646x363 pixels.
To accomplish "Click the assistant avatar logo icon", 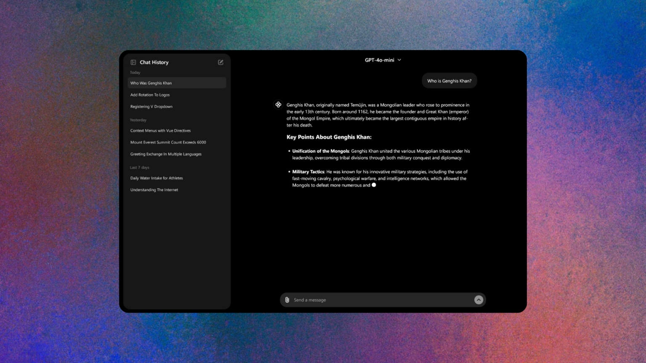I will pos(278,105).
